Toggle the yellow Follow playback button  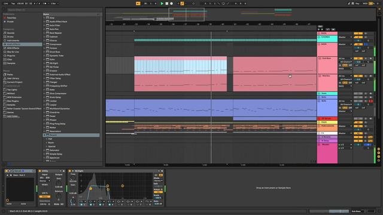[138, 4]
